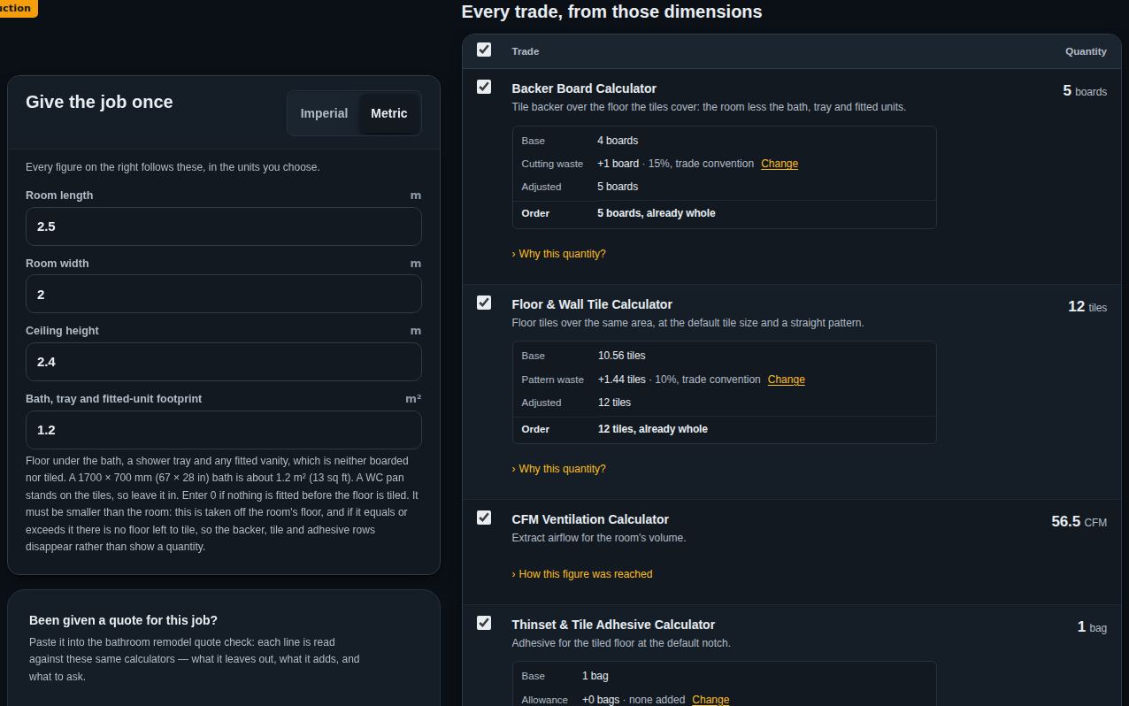Change the thinset adhesive allowance
Viewport: 1129px width, 706px height.
tap(710, 700)
